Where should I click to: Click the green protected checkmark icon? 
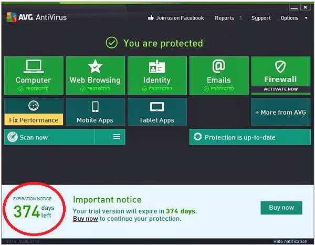point(111,43)
